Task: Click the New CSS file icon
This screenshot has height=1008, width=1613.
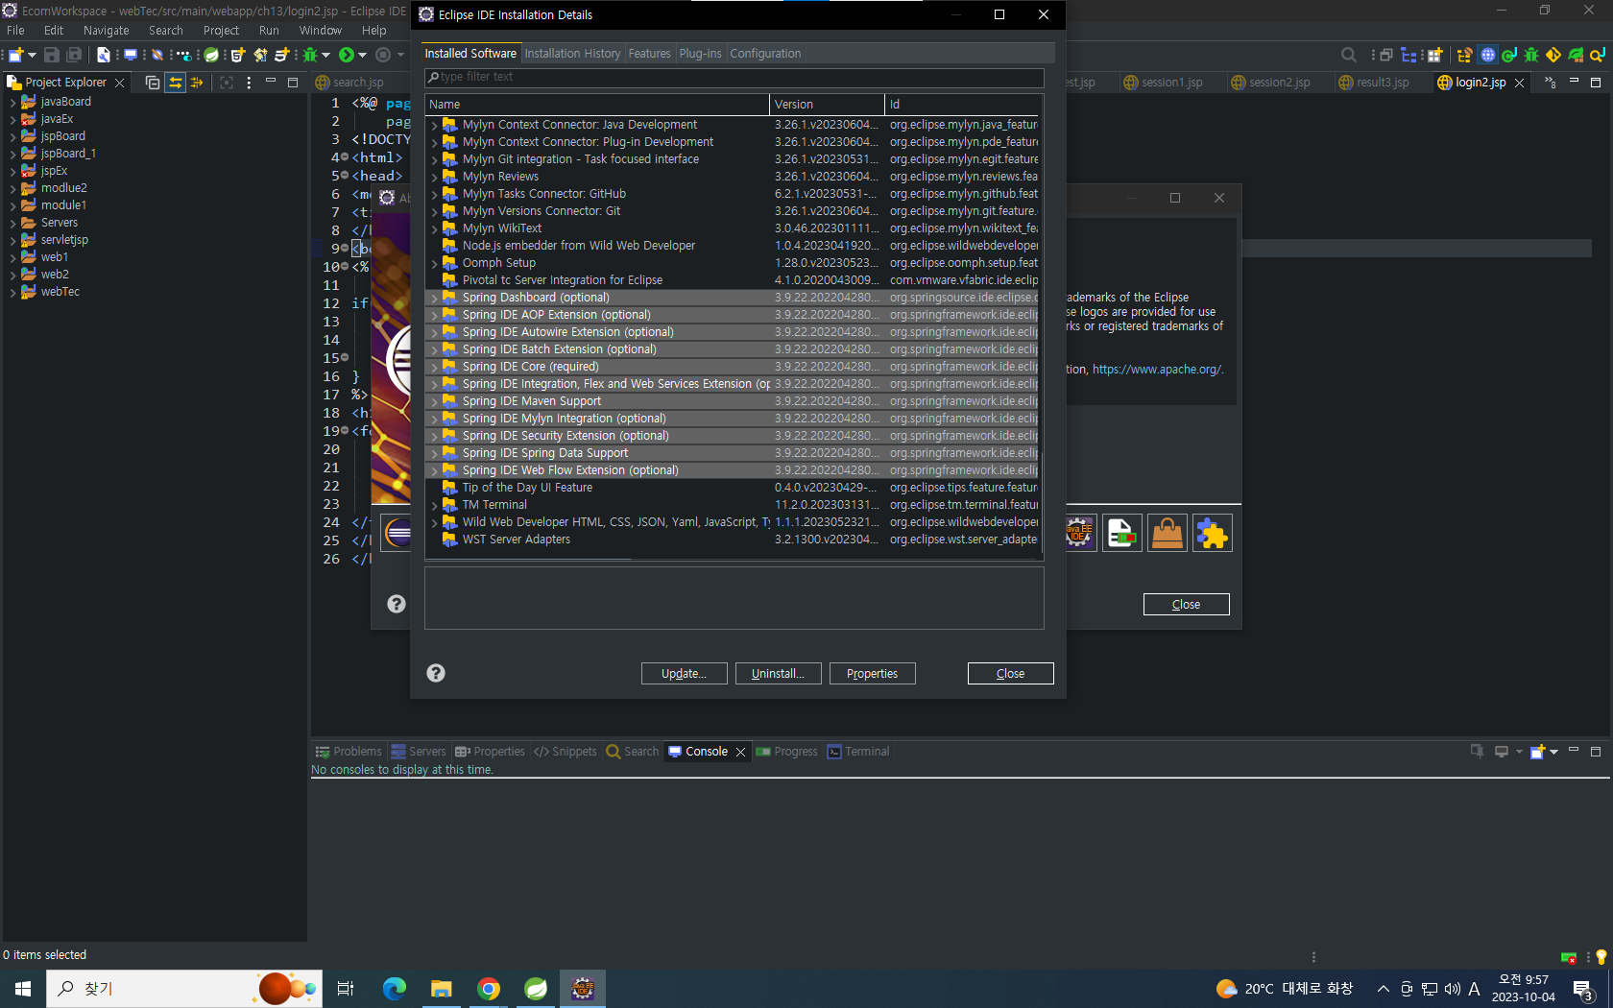Action: pyautogui.click(x=282, y=55)
